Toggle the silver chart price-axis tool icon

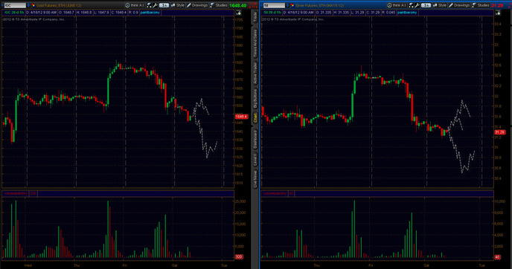pyautogui.click(x=498, y=13)
